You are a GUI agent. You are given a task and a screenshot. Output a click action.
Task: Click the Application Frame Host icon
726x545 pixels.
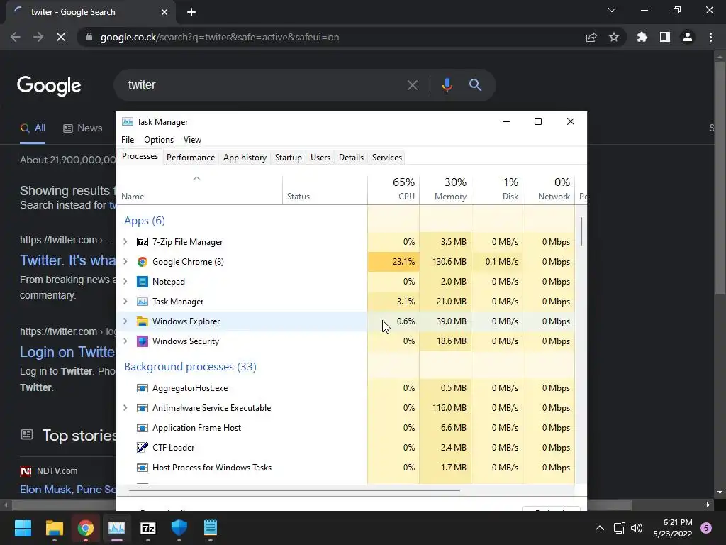point(142,428)
